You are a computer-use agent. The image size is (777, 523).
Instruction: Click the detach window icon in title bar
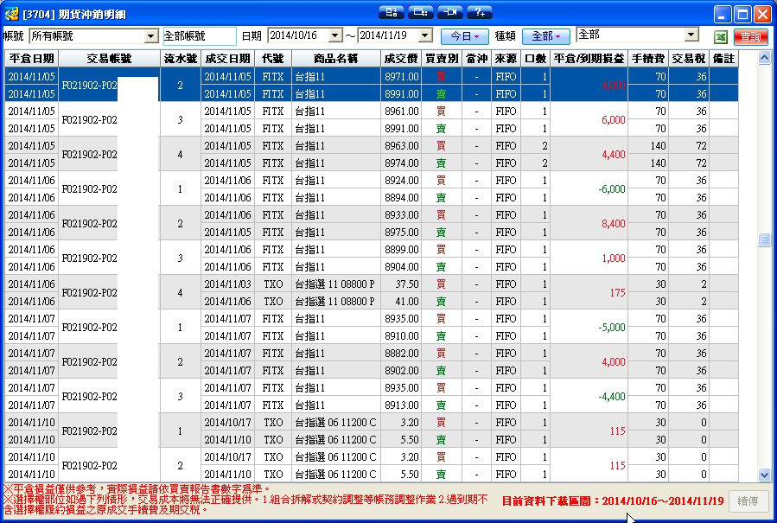421,12
